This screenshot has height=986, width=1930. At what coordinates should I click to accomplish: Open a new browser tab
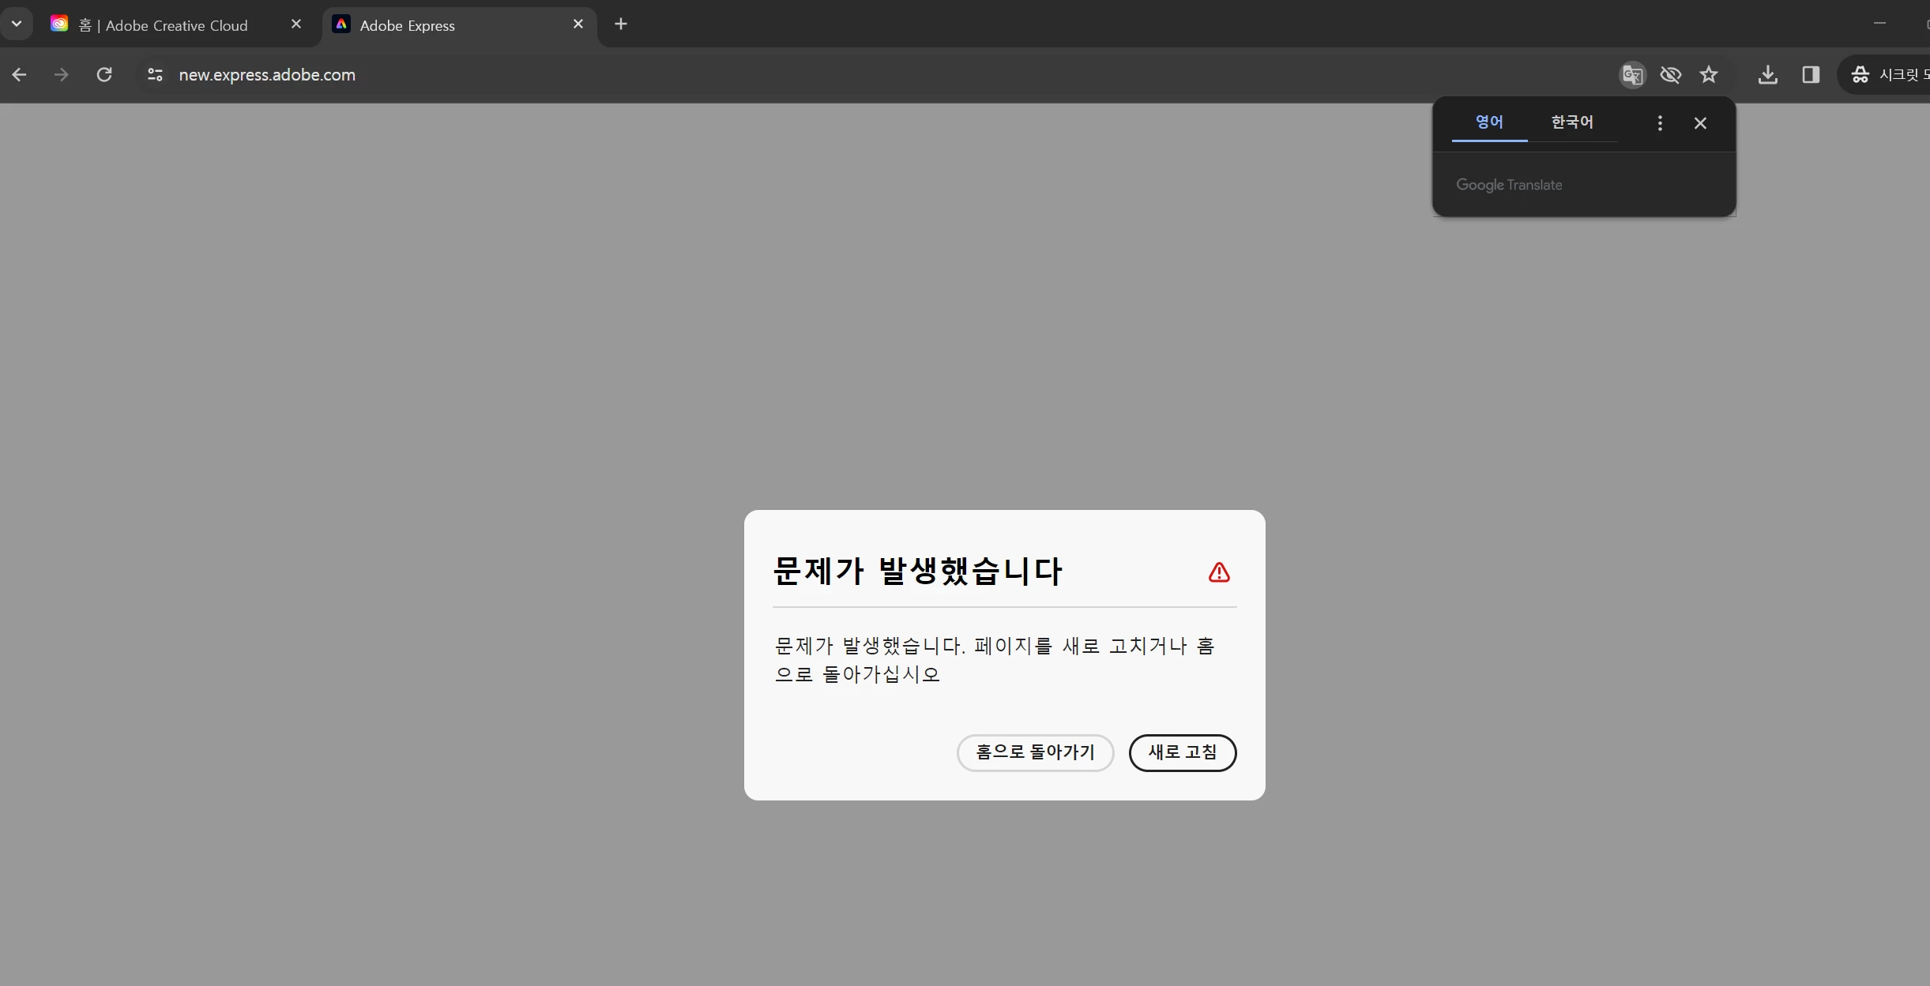pyautogui.click(x=621, y=24)
